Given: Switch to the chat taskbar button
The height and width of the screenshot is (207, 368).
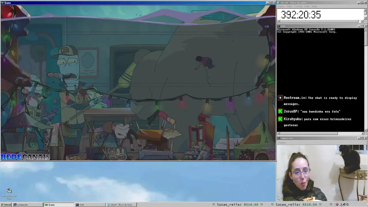Looking at the screenshot, I should [90, 205].
